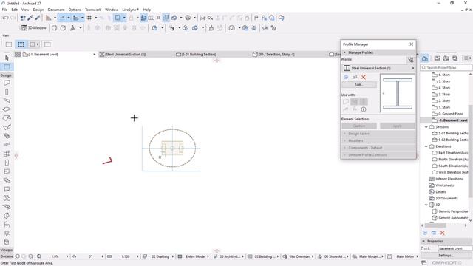Click the 3D cube view icon
The image size is (473, 266).
tap(63, 28)
